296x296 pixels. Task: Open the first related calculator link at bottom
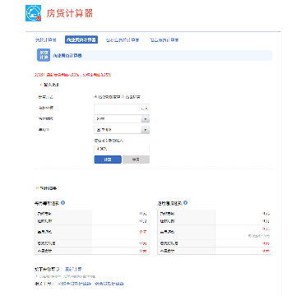coord(74,284)
